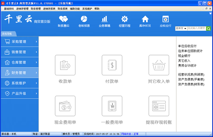213x137 pixels.
Task: Open the 查库存 search type dropdown
Action: pyautogui.click(x=181, y=28)
